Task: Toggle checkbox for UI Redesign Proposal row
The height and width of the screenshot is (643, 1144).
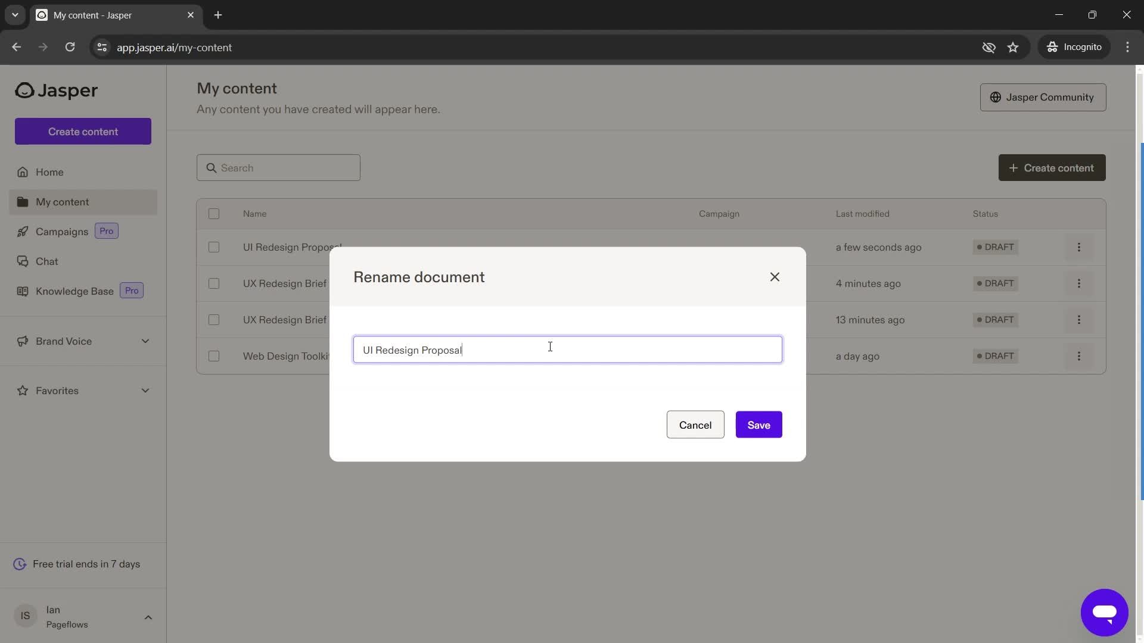Action: 214,246
